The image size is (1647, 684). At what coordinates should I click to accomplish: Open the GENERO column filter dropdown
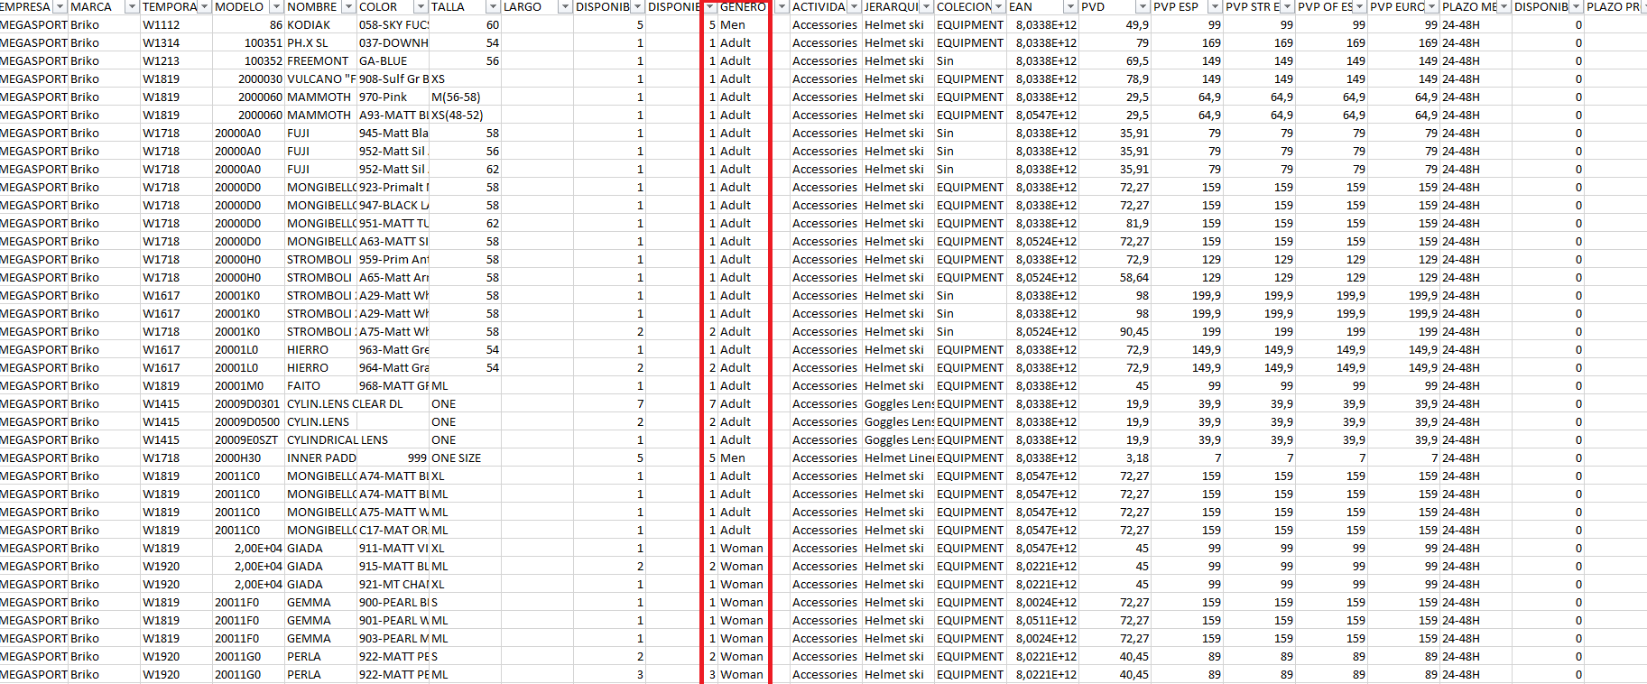782,6
